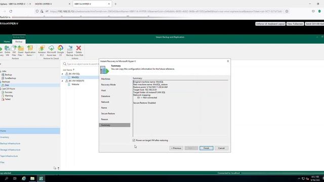The height and width of the screenshot is (182, 324).
Task: Open the Home view in navigation pane
Action: [30, 131]
